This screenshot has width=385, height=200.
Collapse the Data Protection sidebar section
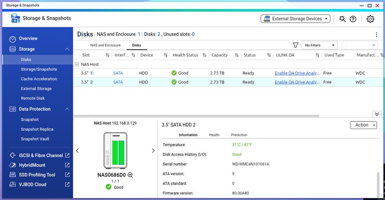(67, 109)
